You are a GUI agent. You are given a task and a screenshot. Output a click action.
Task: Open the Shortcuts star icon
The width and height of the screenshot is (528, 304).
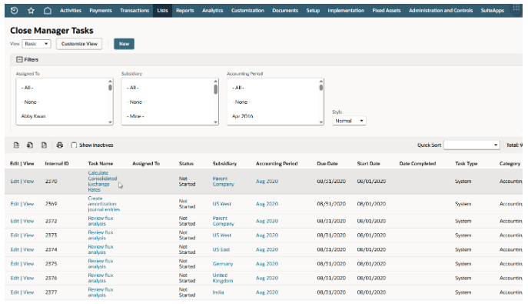click(x=31, y=11)
